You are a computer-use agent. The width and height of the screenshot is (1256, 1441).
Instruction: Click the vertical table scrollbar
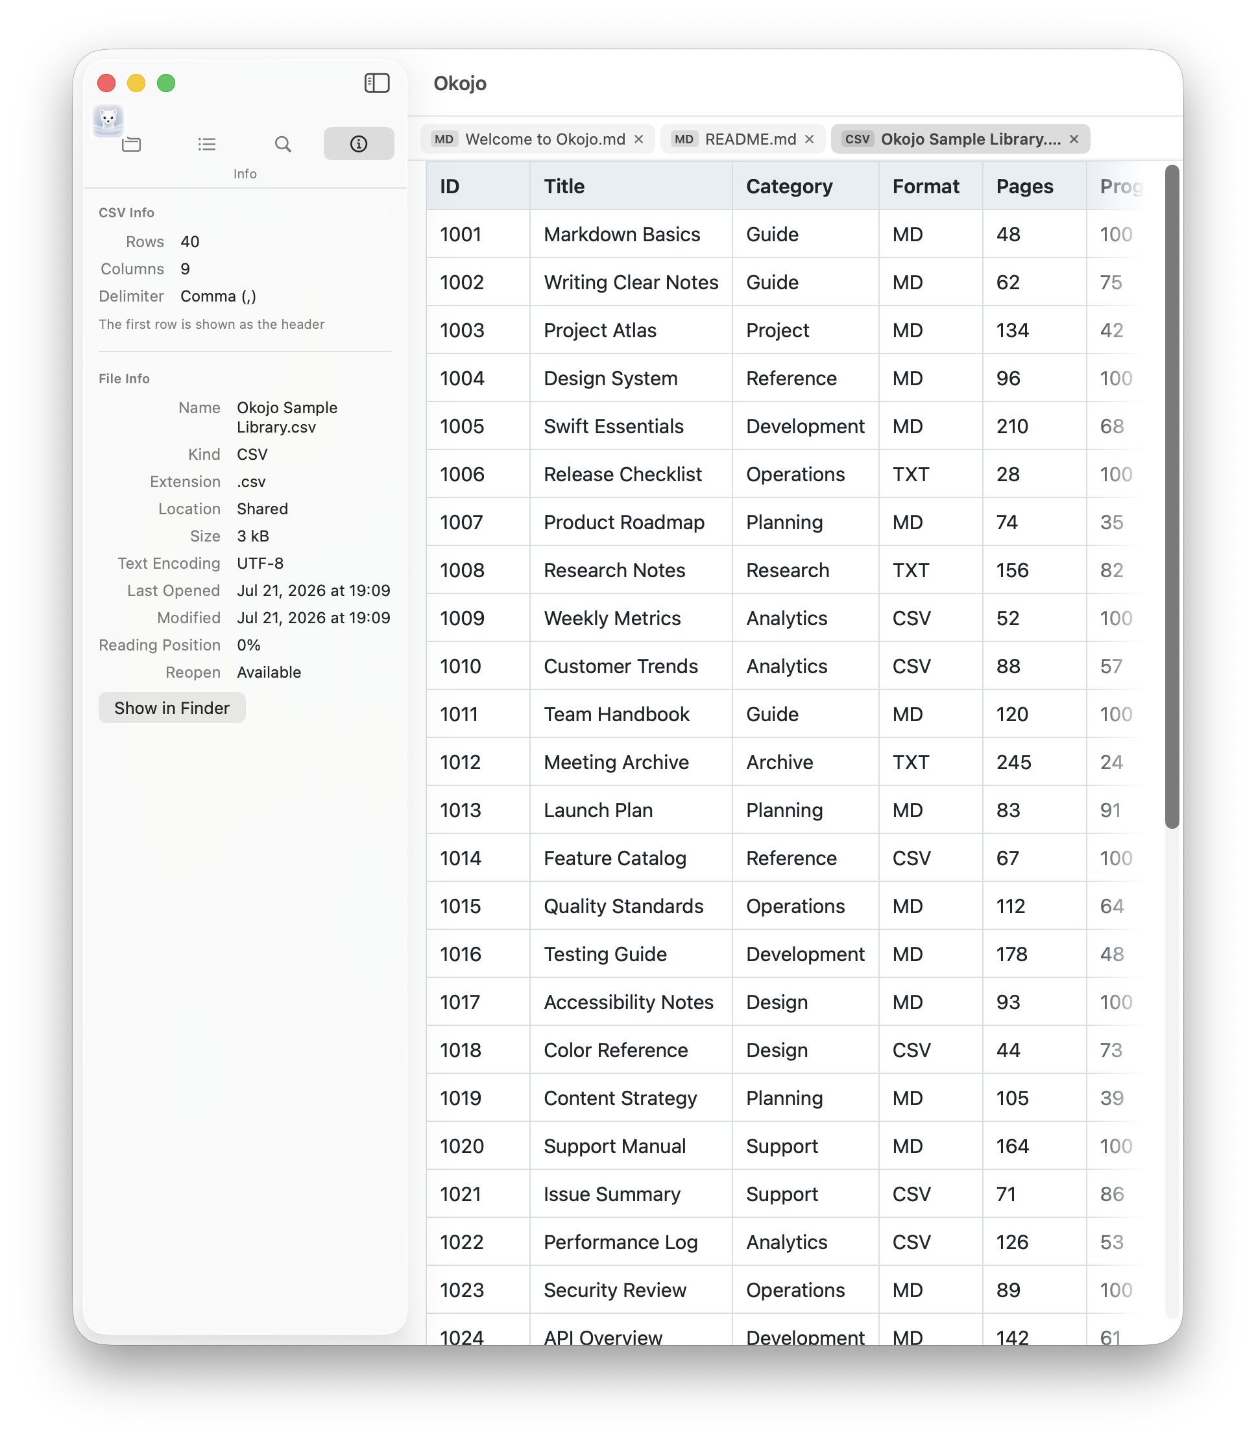1172,497
